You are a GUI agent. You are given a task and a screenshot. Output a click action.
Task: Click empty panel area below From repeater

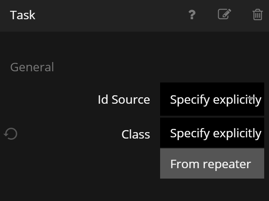coord(212,190)
